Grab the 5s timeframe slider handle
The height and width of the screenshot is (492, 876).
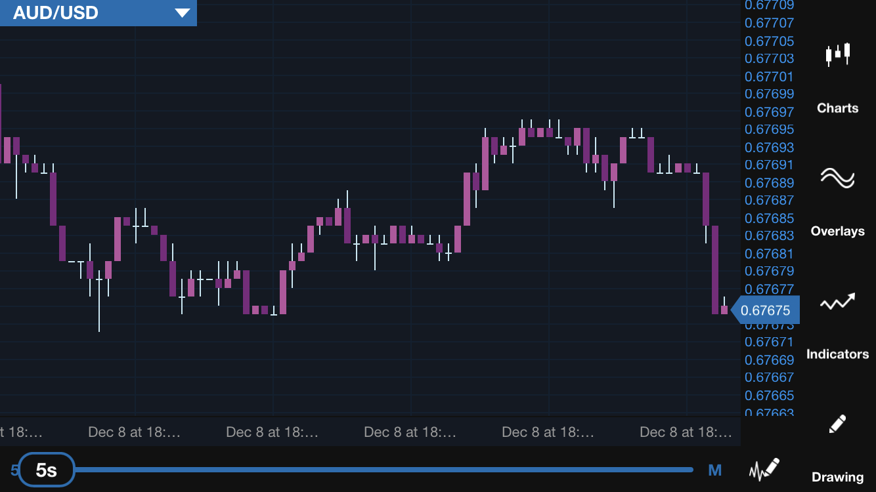click(x=46, y=470)
